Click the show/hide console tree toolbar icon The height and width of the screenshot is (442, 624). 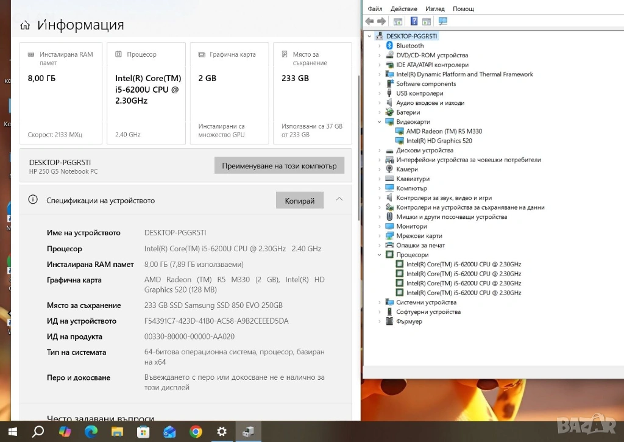coord(397,21)
